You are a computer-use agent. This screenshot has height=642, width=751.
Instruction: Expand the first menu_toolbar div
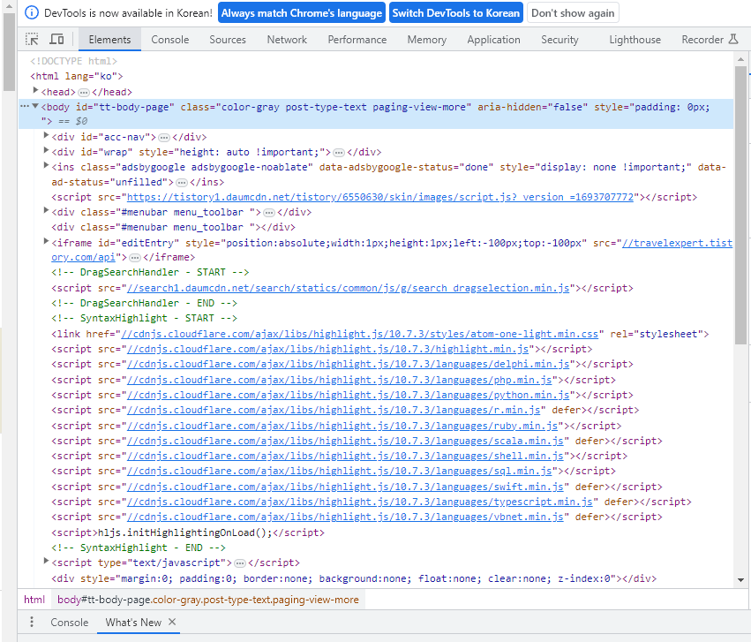coord(46,211)
